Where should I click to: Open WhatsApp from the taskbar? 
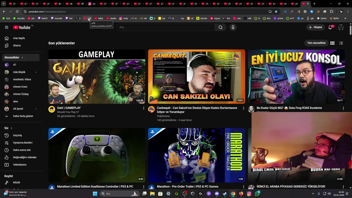[257, 194]
